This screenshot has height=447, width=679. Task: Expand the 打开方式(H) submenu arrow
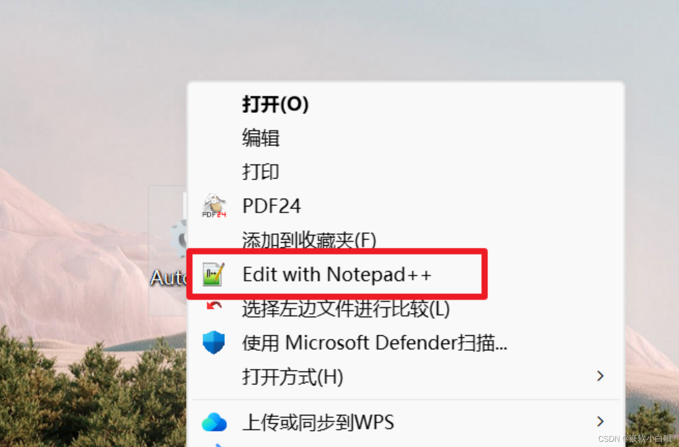pos(600,376)
